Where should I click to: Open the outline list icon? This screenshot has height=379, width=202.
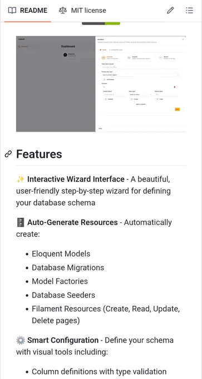point(189,11)
